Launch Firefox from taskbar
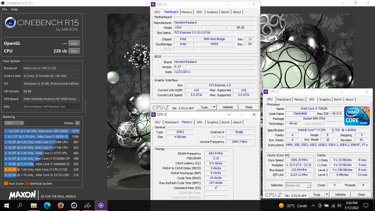 click(x=61, y=205)
